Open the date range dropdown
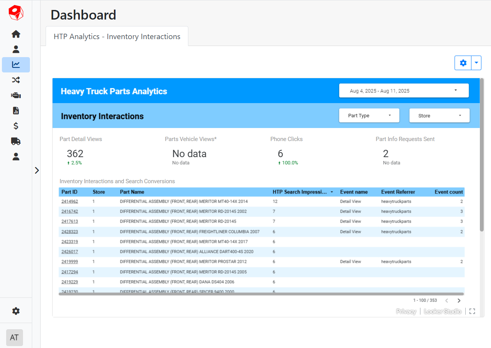 404,91
